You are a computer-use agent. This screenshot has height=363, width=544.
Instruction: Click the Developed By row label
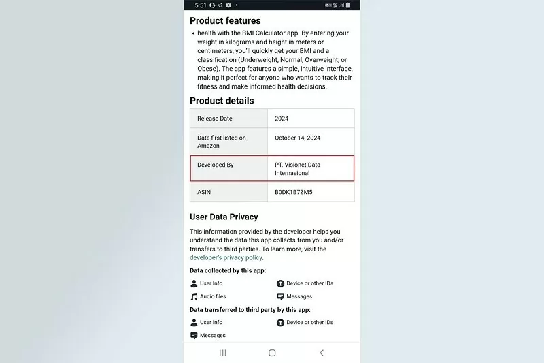pyautogui.click(x=215, y=165)
